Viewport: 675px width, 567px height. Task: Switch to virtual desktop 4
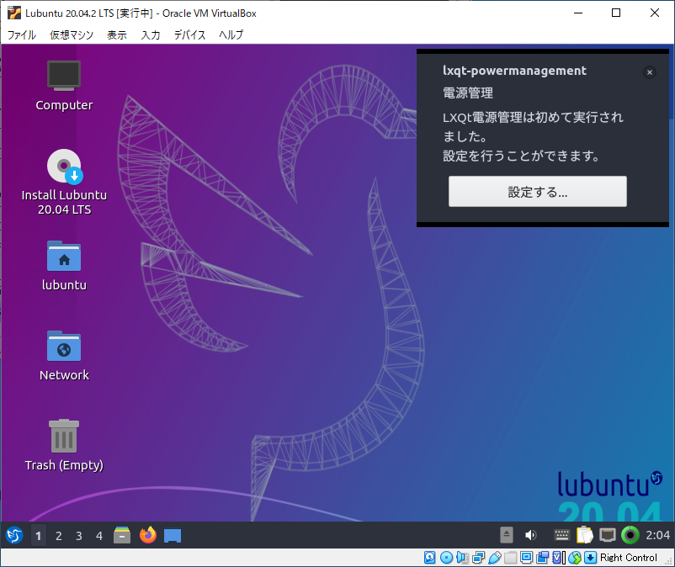pyautogui.click(x=99, y=536)
